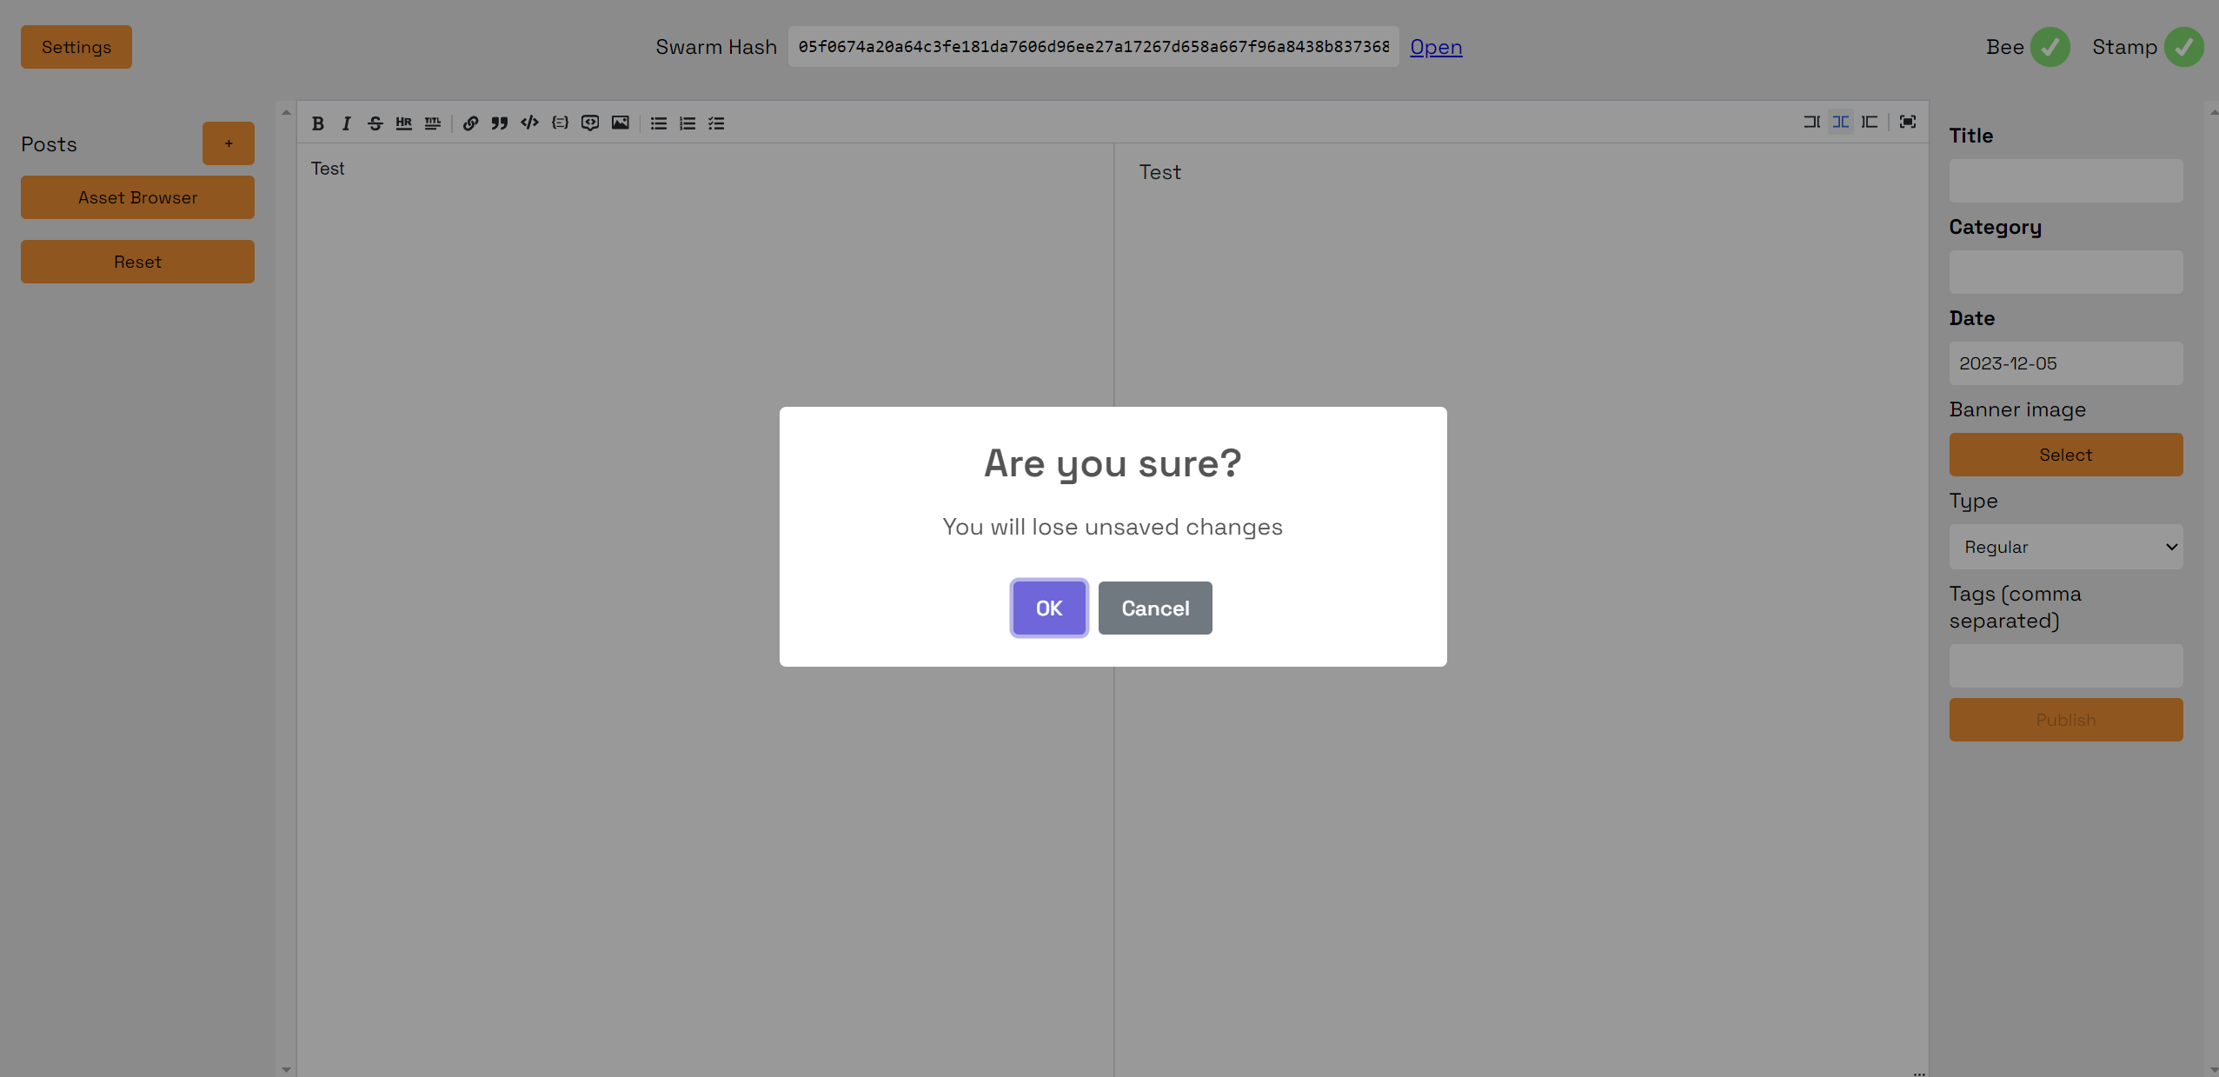Toggle fullscreen editor mode

pyautogui.click(x=1908, y=122)
